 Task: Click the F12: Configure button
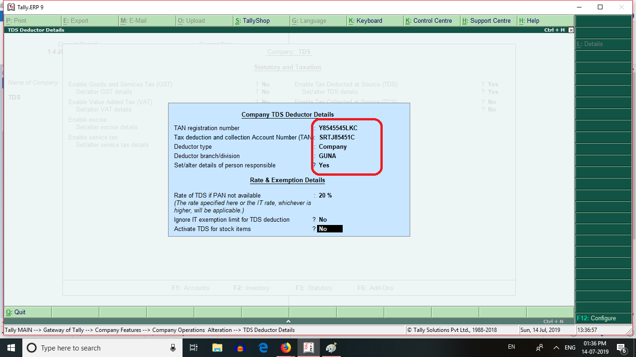click(x=603, y=318)
